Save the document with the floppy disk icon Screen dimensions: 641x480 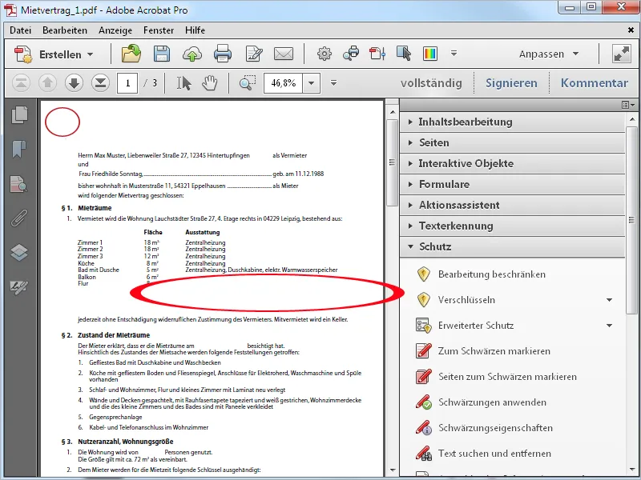click(162, 54)
